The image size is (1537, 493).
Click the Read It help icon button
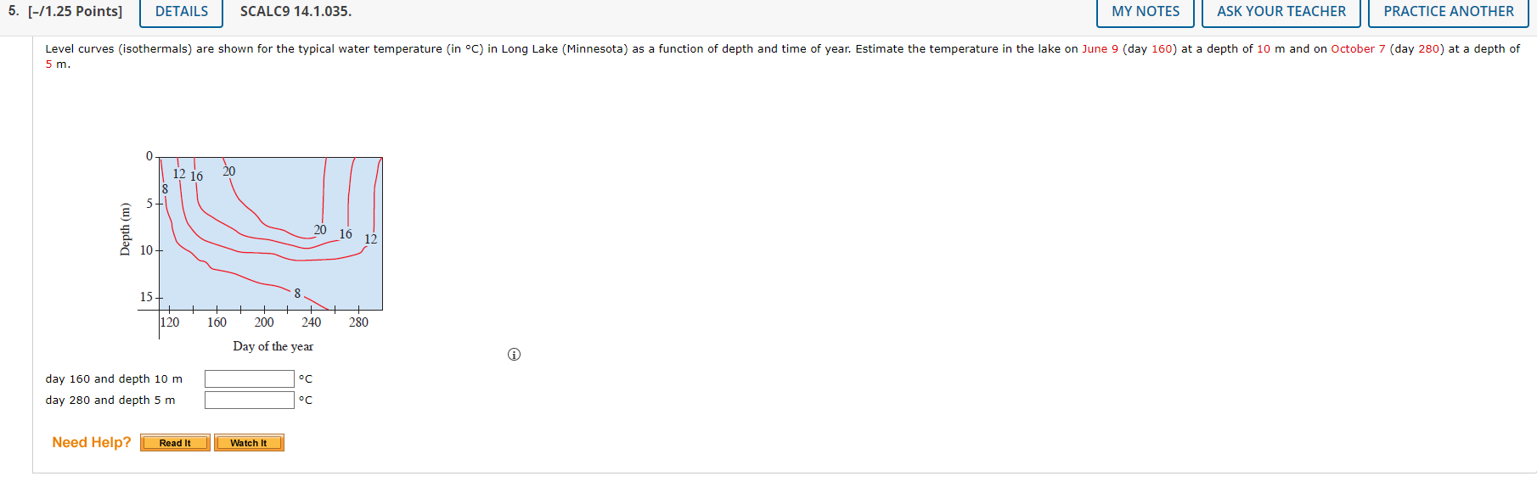(x=175, y=442)
